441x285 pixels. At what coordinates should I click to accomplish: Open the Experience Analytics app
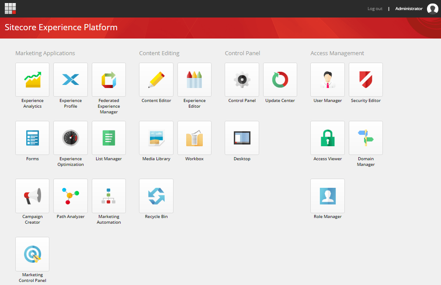(32, 80)
